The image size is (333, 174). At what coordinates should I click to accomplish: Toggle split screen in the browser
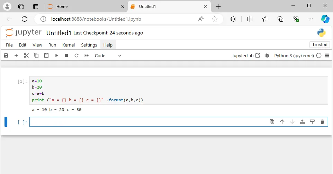(x=250, y=19)
